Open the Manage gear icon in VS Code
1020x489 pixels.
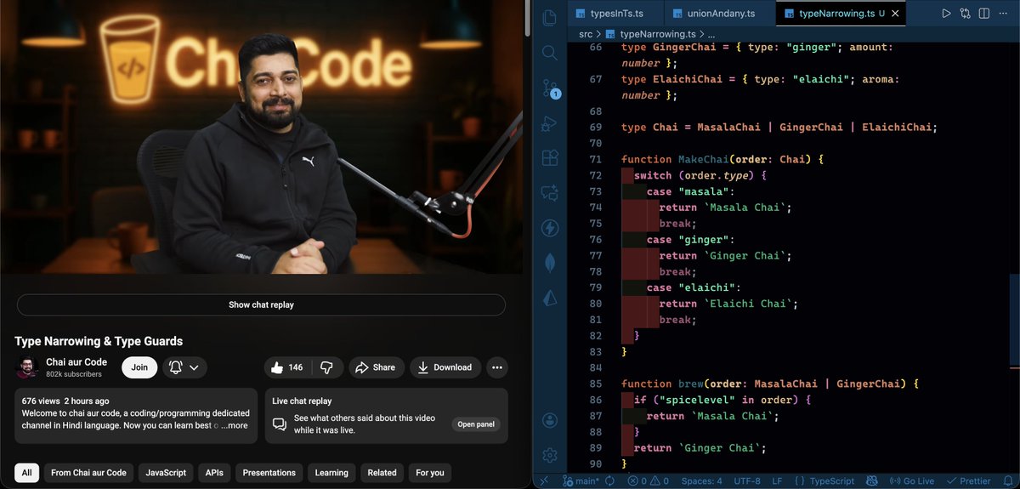pos(550,455)
